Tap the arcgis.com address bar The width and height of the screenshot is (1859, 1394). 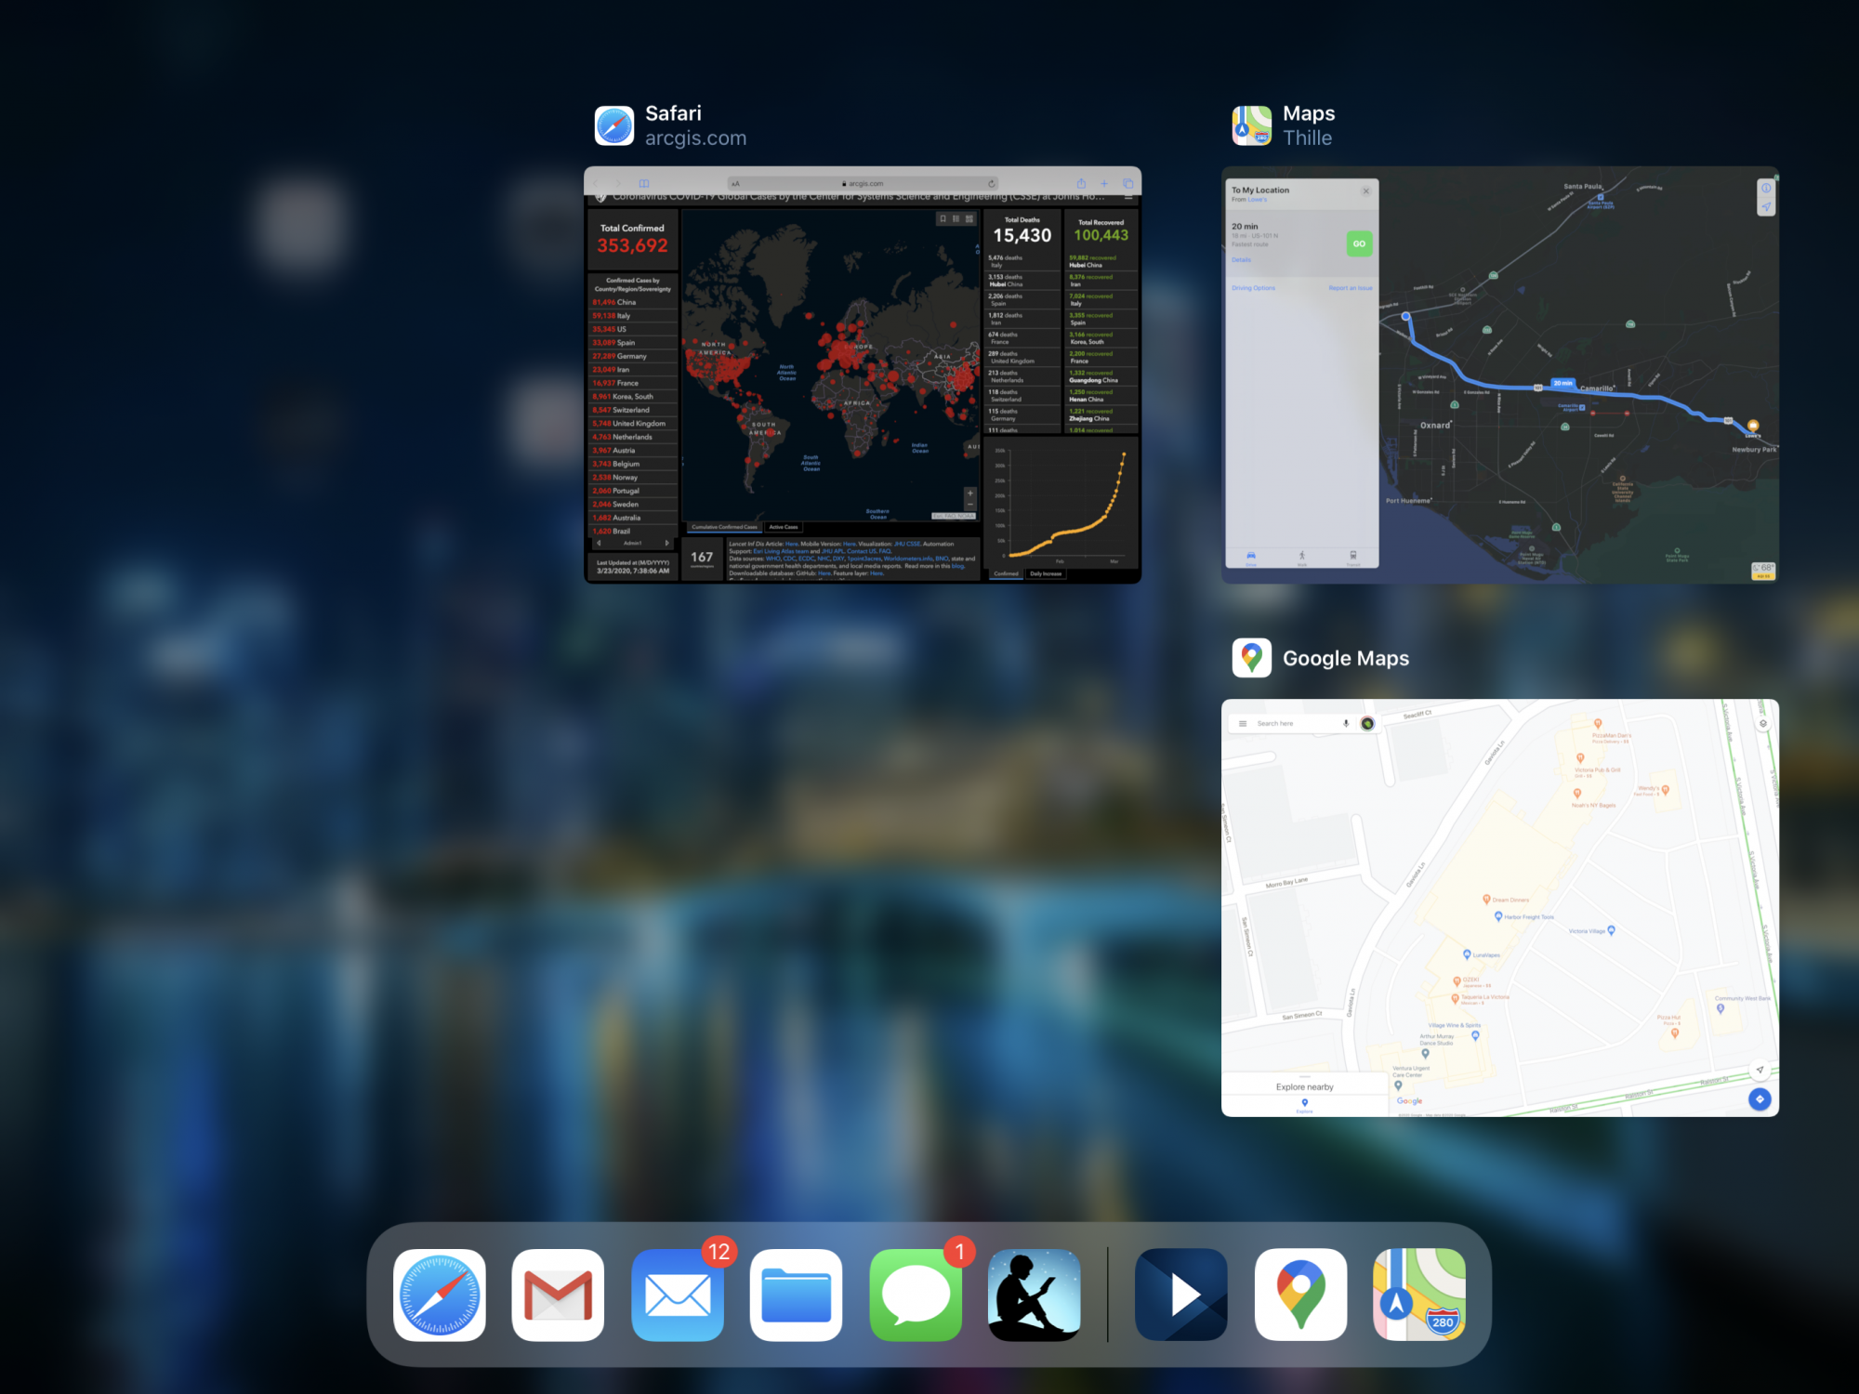[x=864, y=183]
